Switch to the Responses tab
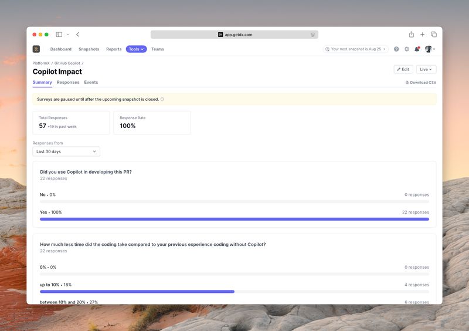 pyautogui.click(x=68, y=83)
